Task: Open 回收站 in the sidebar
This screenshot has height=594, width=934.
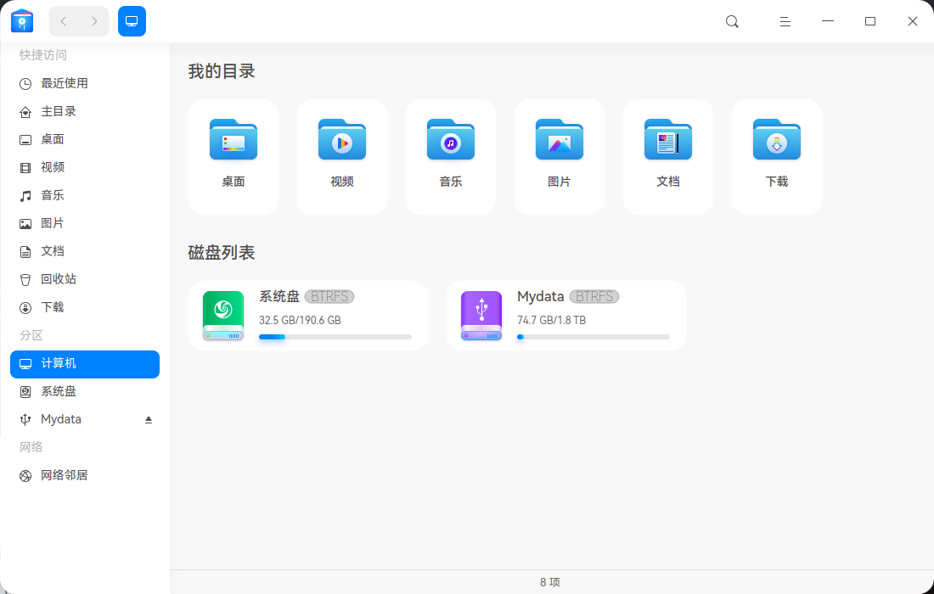Action: coord(85,279)
